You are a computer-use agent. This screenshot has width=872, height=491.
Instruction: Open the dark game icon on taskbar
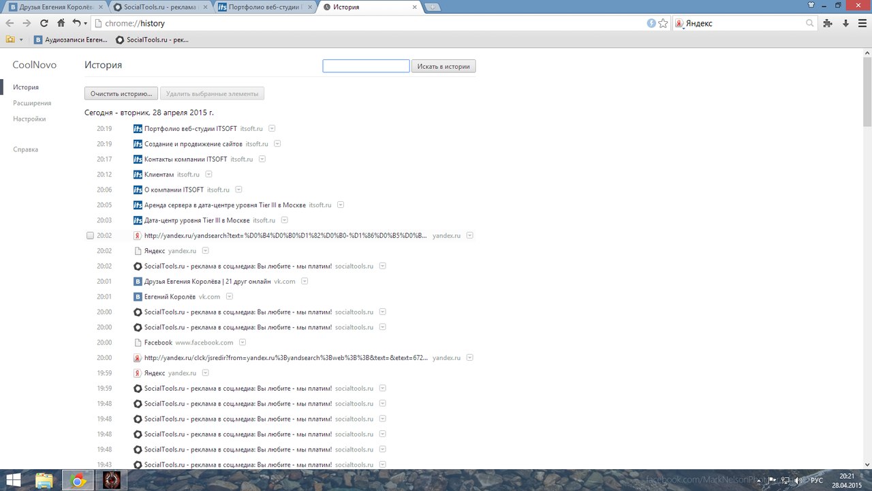(x=111, y=480)
